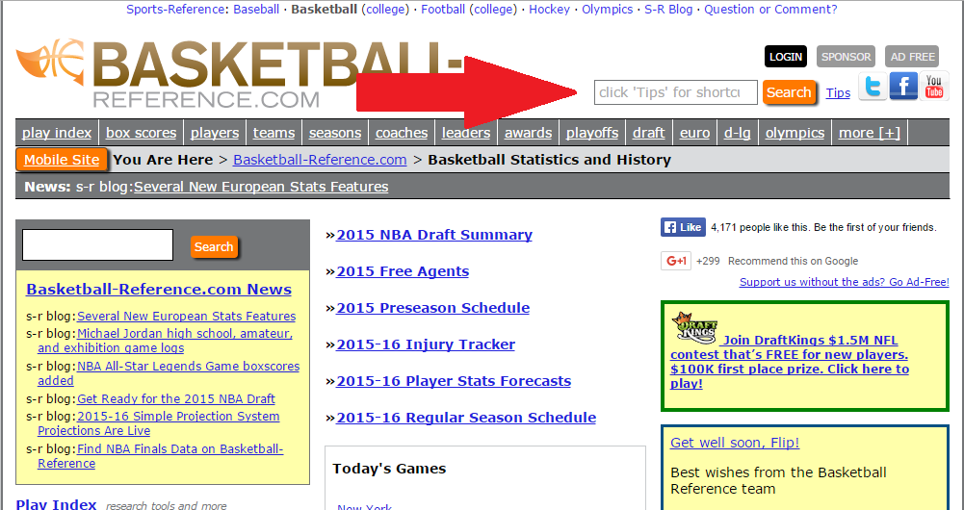
Task: Click the Facebook Like button
Action: (683, 227)
